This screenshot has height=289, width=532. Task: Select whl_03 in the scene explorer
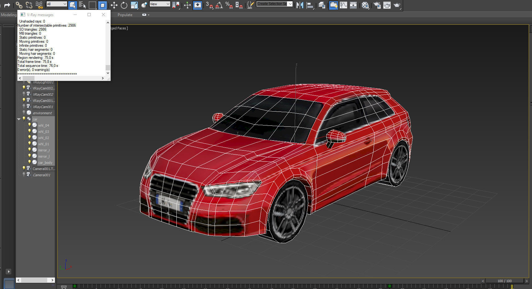pyautogui.click(x=43, y=132)
